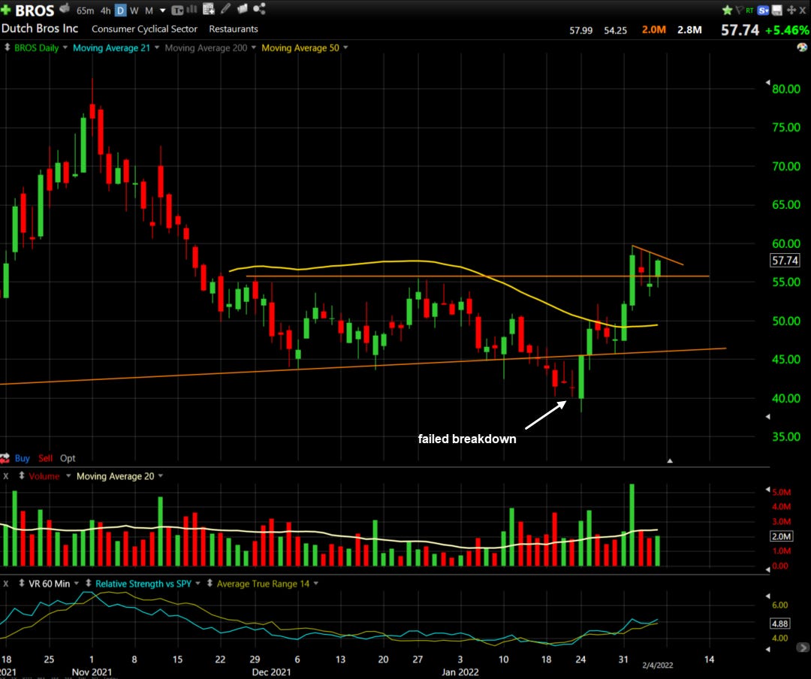
Task: Click the 4.88 indicator scale marker
Action: (x=780, y=623)
